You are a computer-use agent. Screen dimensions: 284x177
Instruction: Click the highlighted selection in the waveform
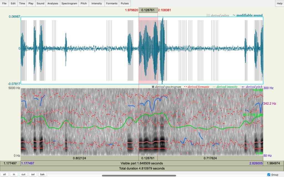[x=148, y=51]
